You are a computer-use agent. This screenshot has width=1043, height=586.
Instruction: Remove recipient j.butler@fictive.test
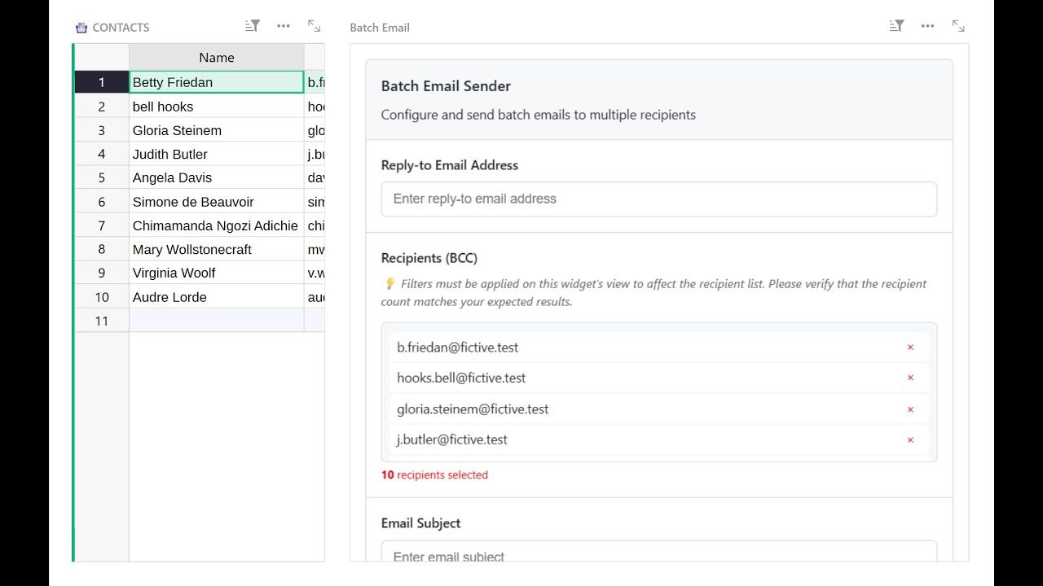tap(910, 440)
